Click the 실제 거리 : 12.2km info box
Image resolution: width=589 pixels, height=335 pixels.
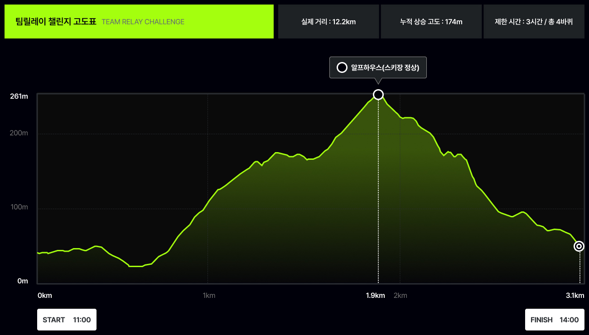(328, 22)
